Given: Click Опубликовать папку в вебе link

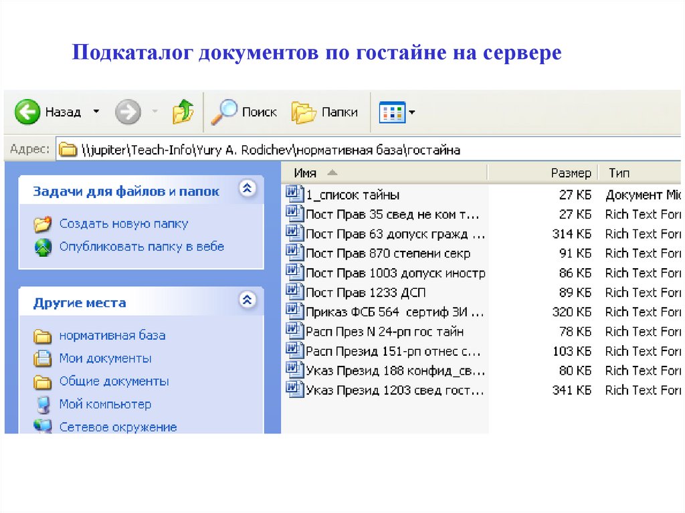Looking at the screenshot, I should pos(142,246).
